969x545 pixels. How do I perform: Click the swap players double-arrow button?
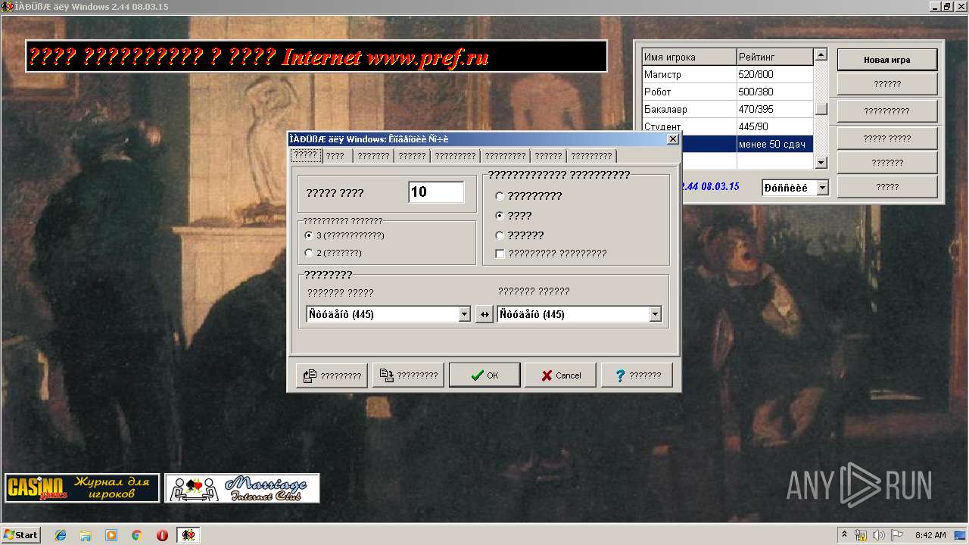[x=484, y=314]
